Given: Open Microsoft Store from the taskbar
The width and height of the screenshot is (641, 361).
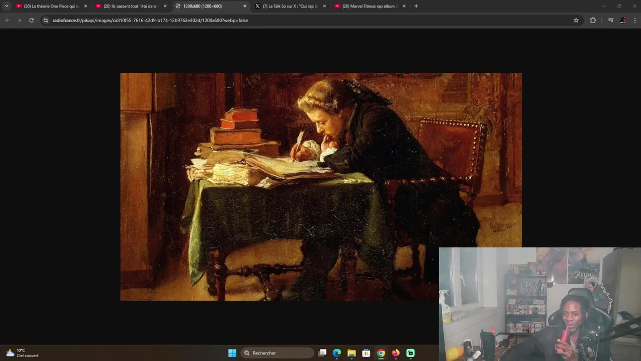Looking at the screenshot, I should (x=366, y=353).
